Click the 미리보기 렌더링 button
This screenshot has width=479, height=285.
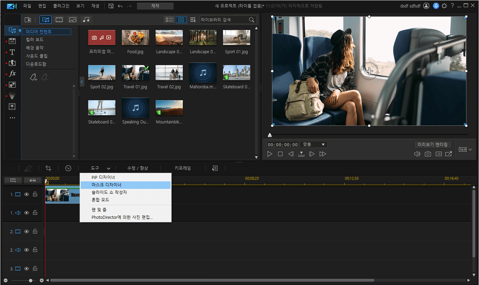433,145
